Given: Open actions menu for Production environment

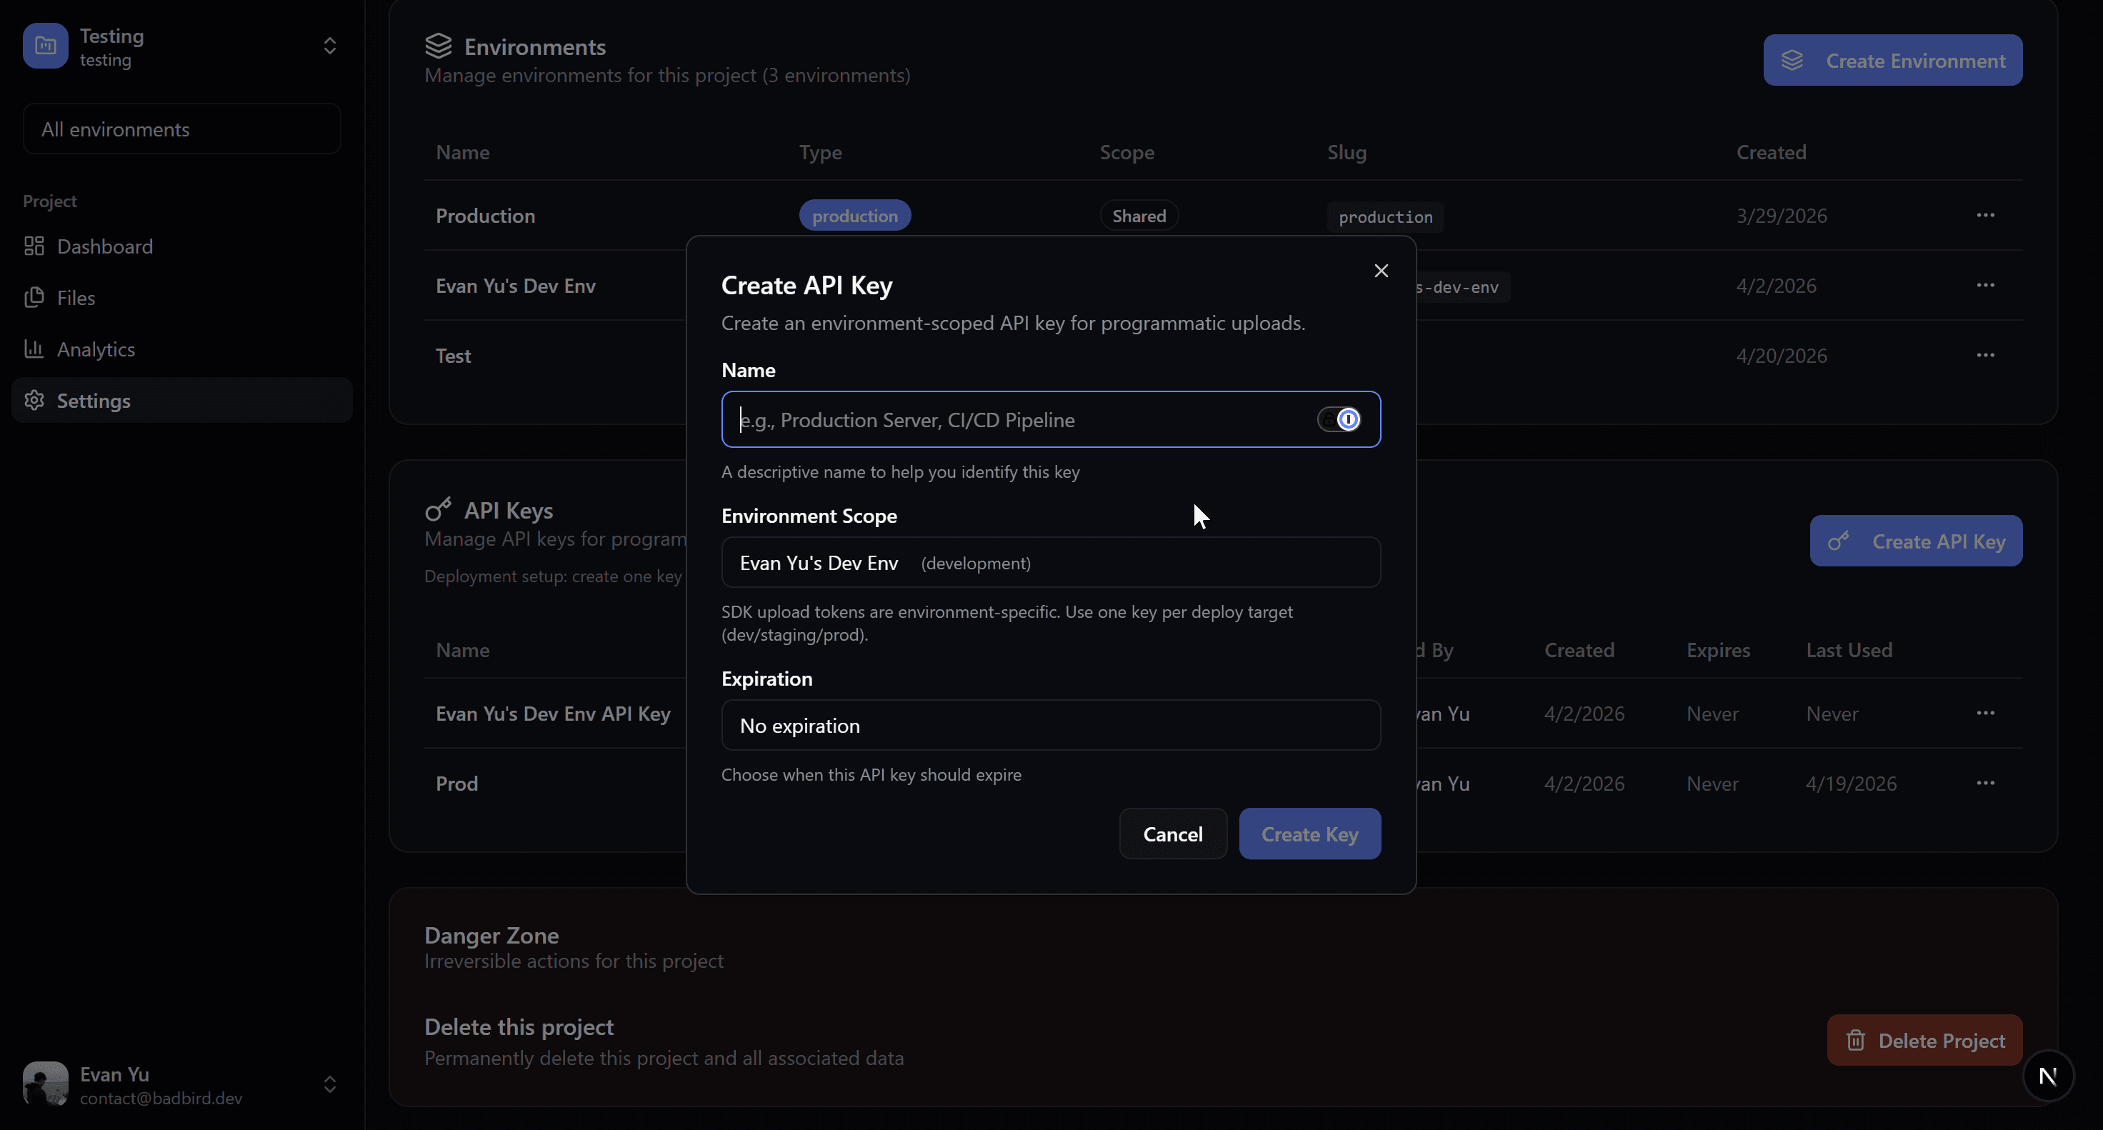Looking at the screenshot, I should tap(1985, 216).
